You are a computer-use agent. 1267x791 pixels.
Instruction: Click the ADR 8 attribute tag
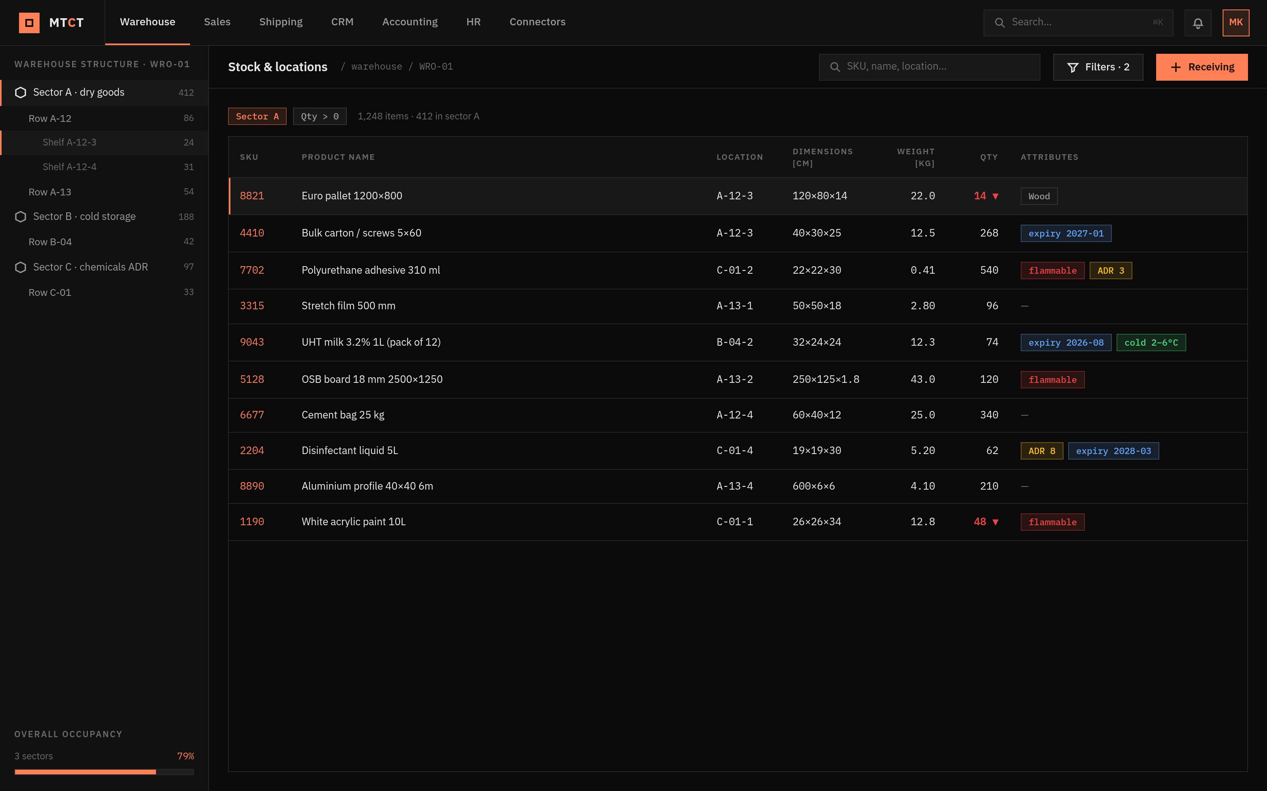point(1042,451)
